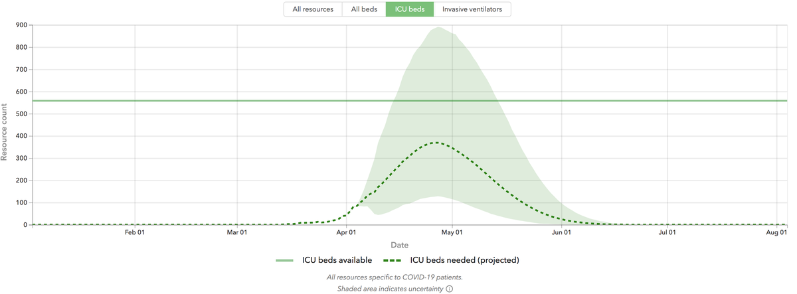Viewport: 797px width, 294px height.
Task: Select the All beds tab
Action: coord(364,9)
